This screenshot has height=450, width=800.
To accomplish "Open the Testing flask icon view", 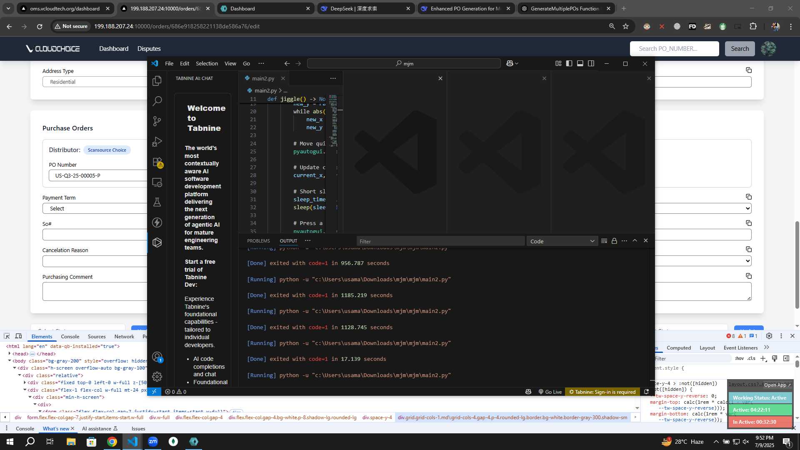I will coord(157,202).
